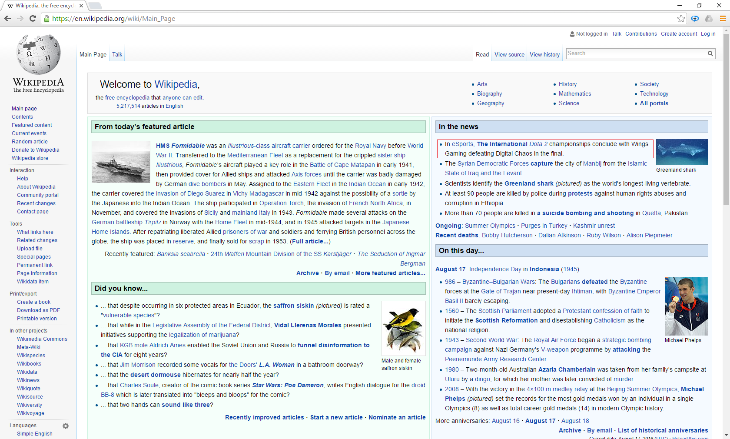The height and width of the screenshot is (439, 730).
Task: Switch to the Talk tab
Action: coord(117,54)
